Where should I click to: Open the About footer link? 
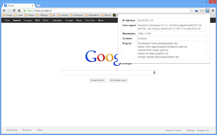[40, 130]
